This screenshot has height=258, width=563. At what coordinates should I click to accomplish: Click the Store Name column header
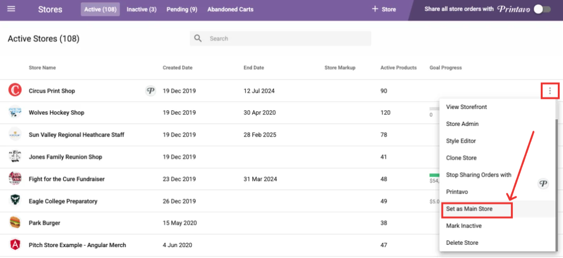point(42,68)
